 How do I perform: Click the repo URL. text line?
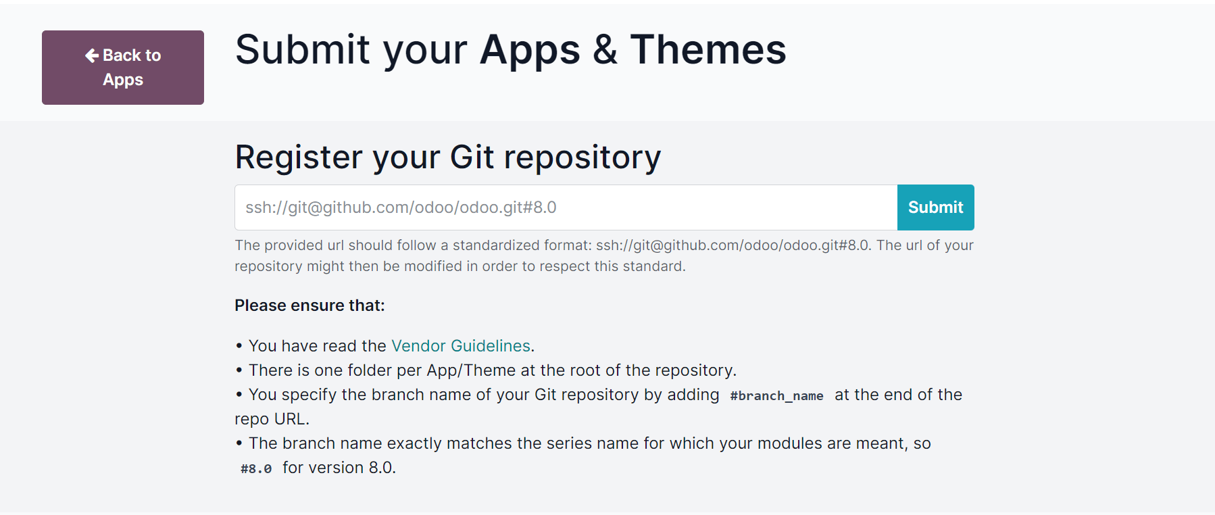click(272, 419)
